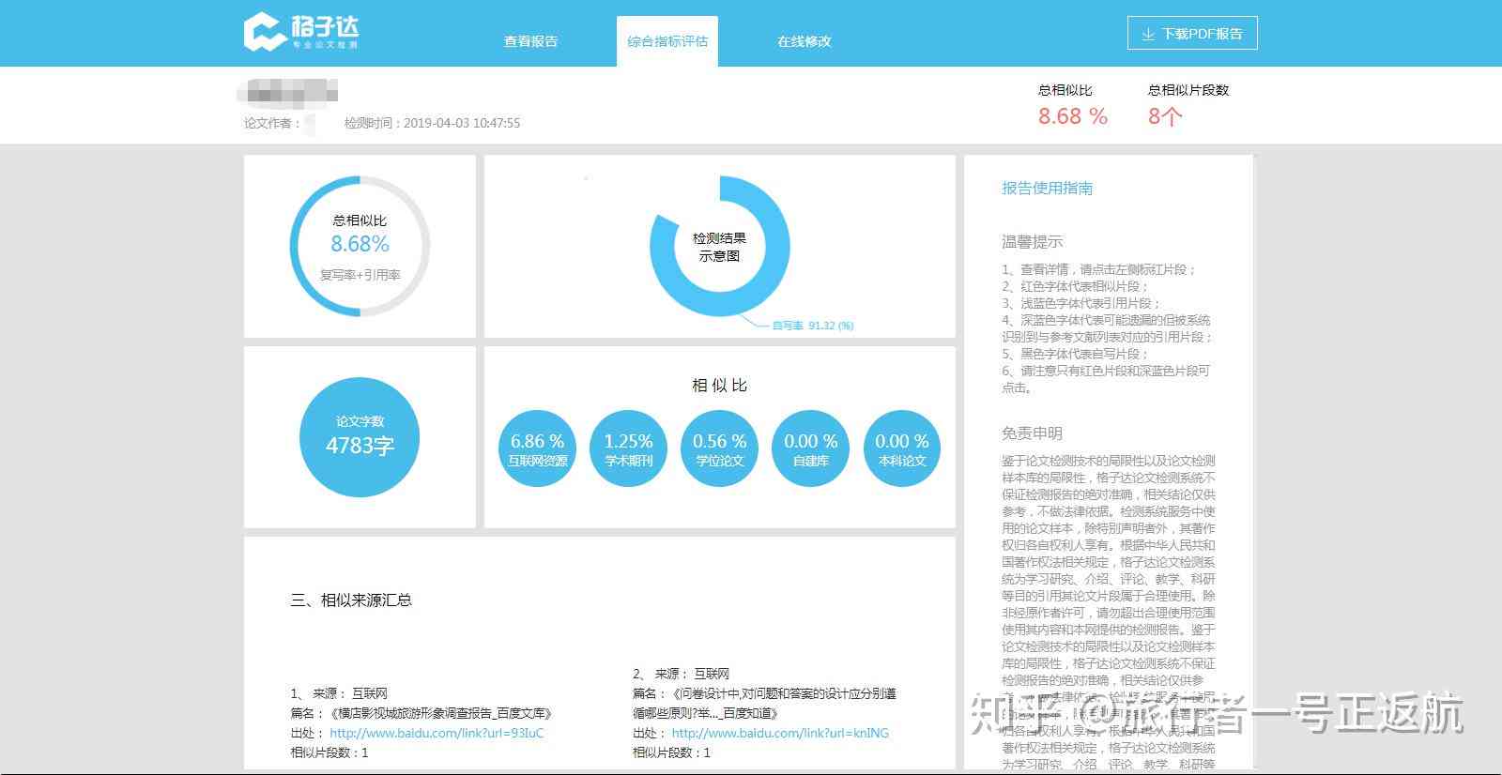Click 复写率+引用率 label in ring
This screenshot has height=775, width=1502.
point(360,275)
